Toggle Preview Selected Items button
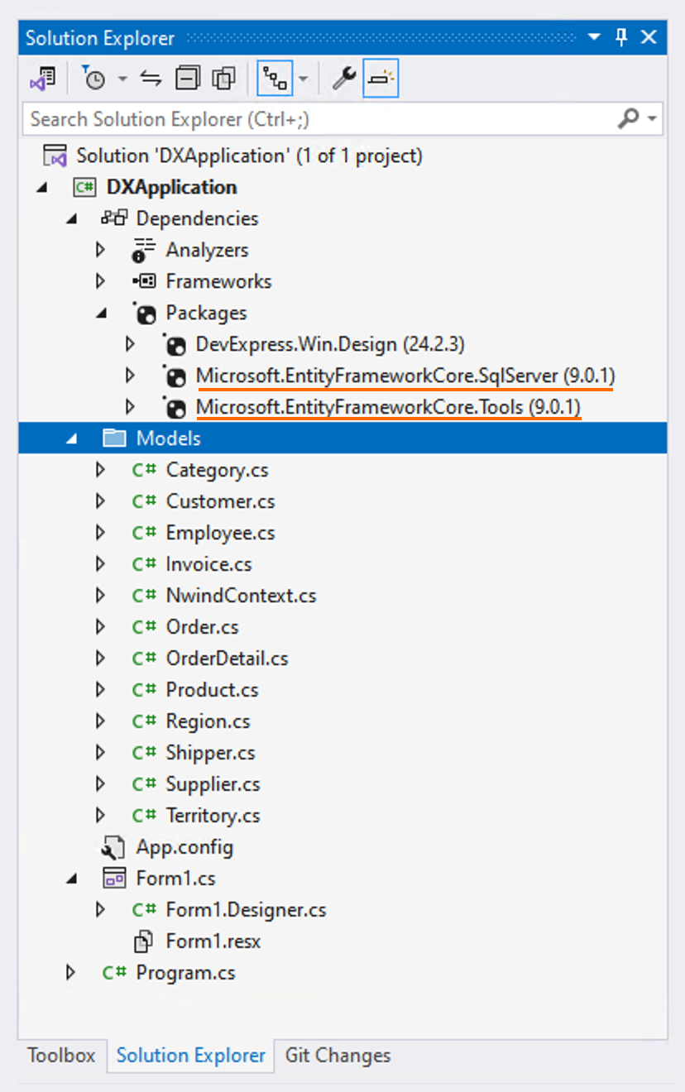Image resolution: width=685 pixels, height=1092 pixels. click(381, 79)
